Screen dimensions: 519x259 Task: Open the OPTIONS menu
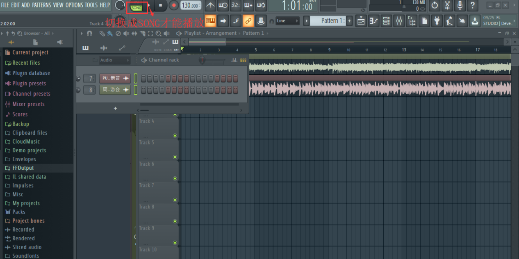[x=75, y=6]
